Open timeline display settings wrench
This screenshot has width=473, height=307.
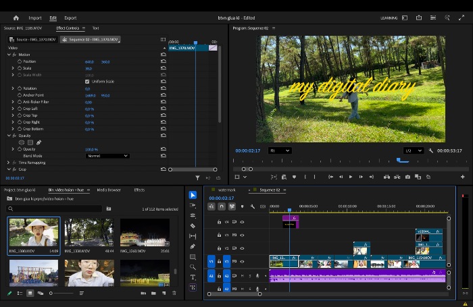pyautogui.click(x=253, y=206)
